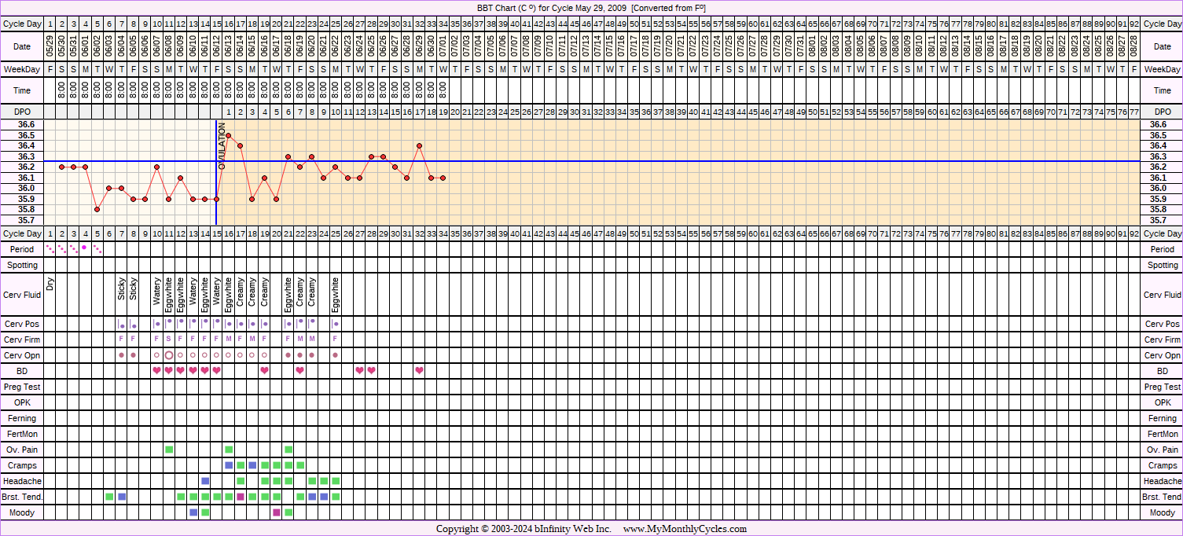Click the magenta Moody square on day 20
The image size is (1183, 536).
277,512
